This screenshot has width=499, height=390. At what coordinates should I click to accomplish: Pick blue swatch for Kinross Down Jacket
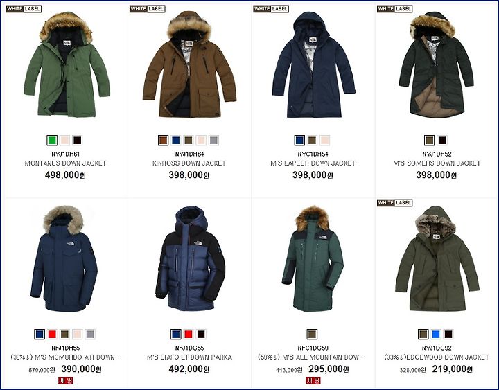(175, 141)
